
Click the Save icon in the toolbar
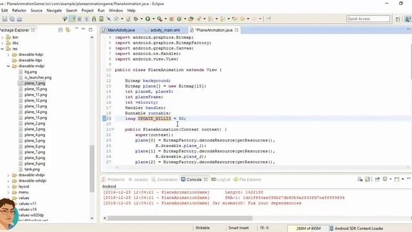(5, 19)
